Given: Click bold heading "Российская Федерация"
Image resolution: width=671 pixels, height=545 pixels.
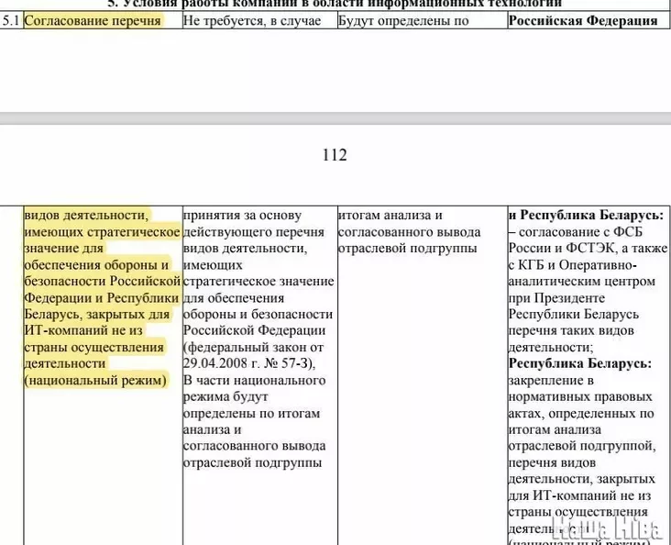Looking at the screenshot, I should (582, 20).
